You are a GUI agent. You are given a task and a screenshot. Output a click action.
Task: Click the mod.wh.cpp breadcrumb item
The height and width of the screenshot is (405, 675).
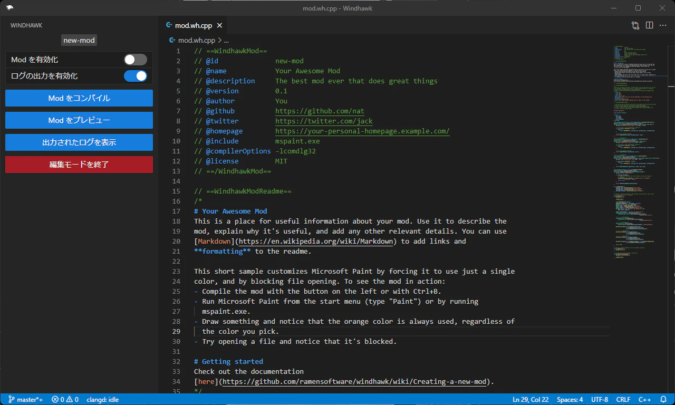click(196, 40)
